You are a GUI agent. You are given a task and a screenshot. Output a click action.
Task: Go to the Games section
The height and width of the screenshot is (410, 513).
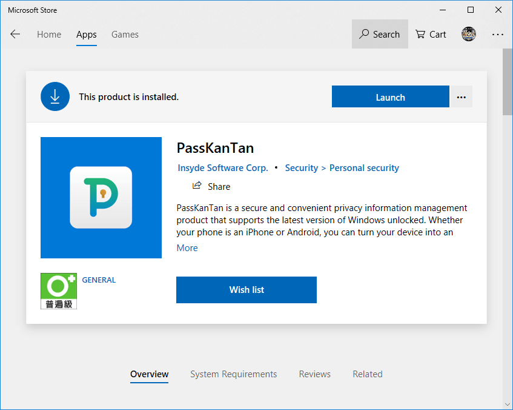[125, 34]
